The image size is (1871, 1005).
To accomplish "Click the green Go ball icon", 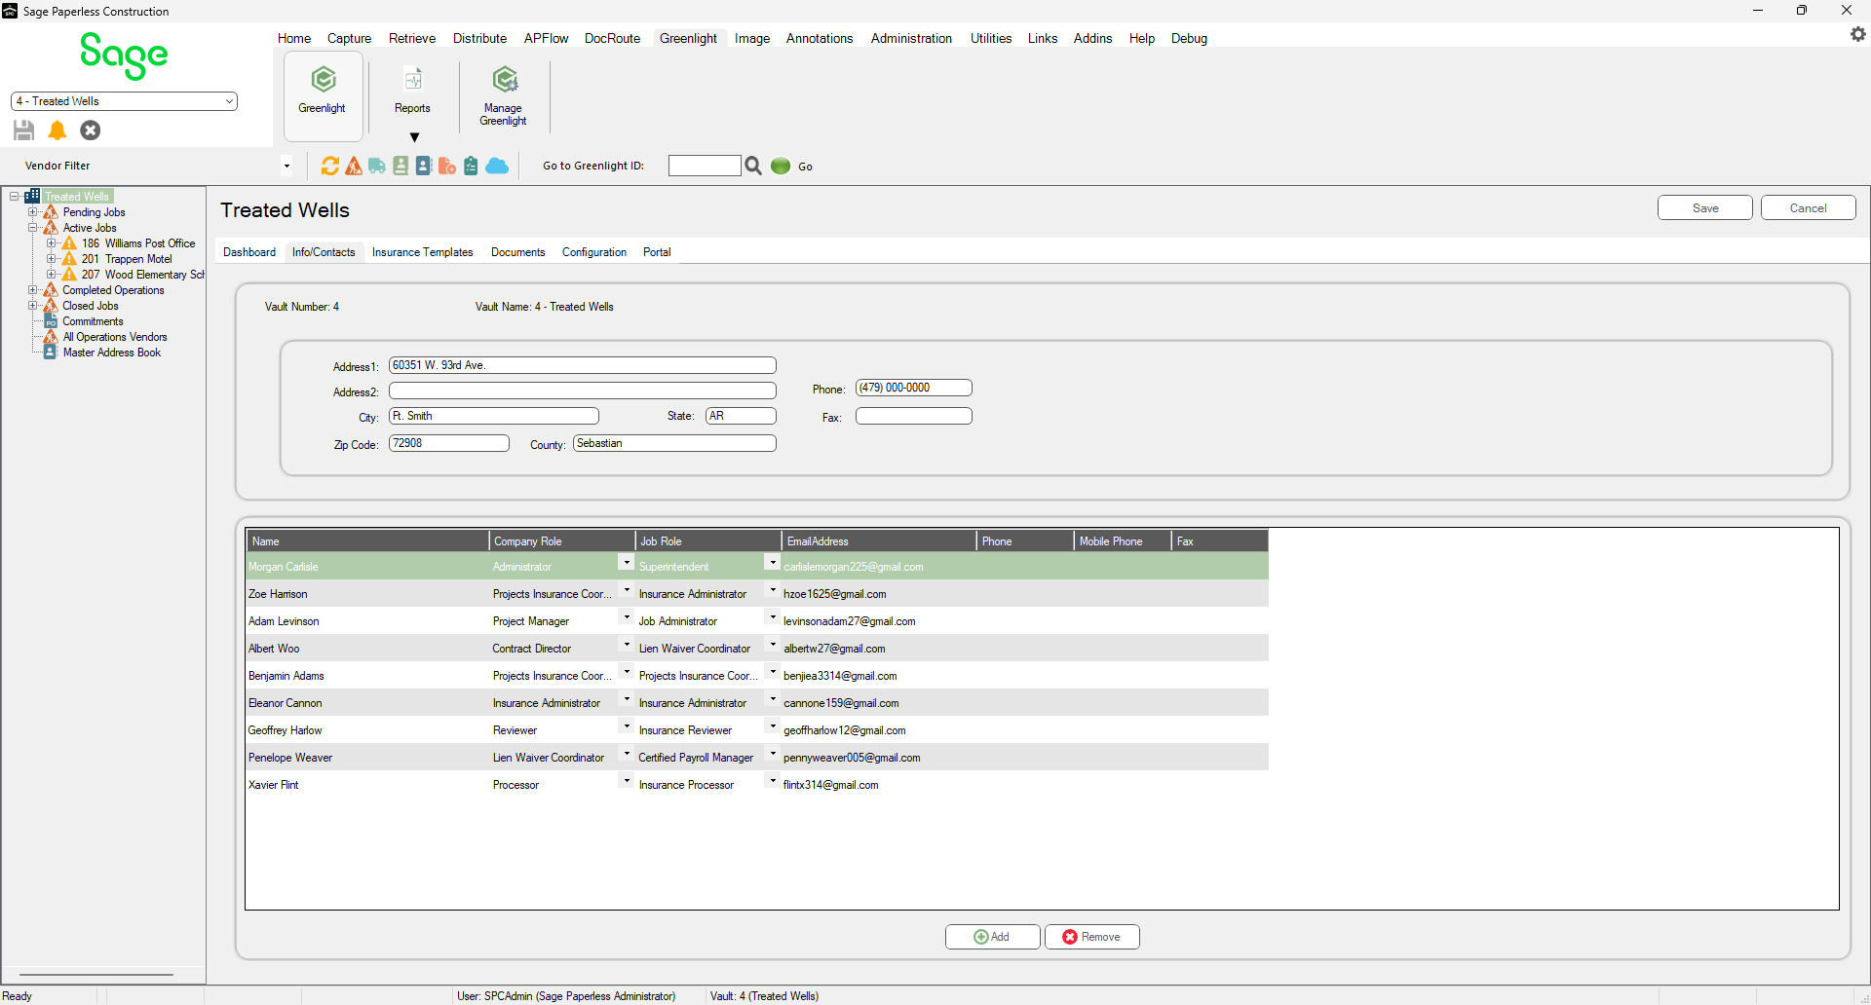I will click(x=781, y=167).
